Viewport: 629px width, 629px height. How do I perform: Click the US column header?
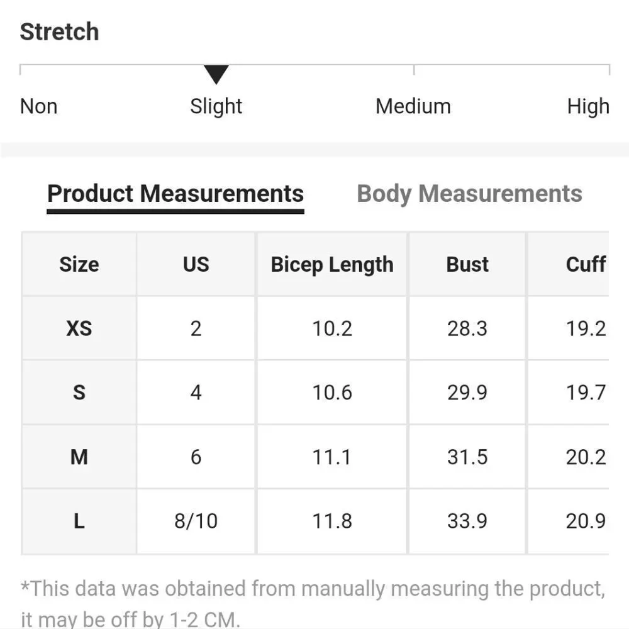196,264
